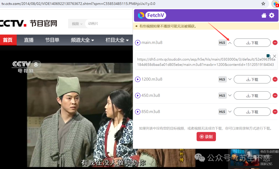Play the main.m3u8 stream preview
This screenshot has width=279, height=169.
click(x=137, y=43)
